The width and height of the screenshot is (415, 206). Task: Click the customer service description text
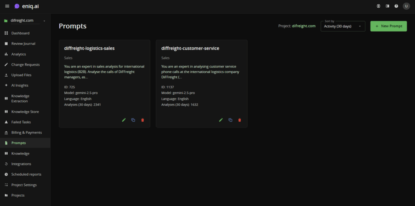(200, 72)
